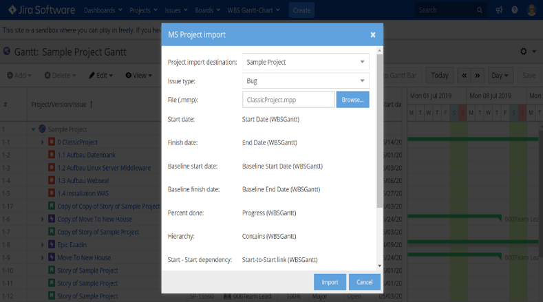Click story icon of Copy of Story of Sample Project
Viewport: 543px width, 302px height.
[x=51, y=231]
